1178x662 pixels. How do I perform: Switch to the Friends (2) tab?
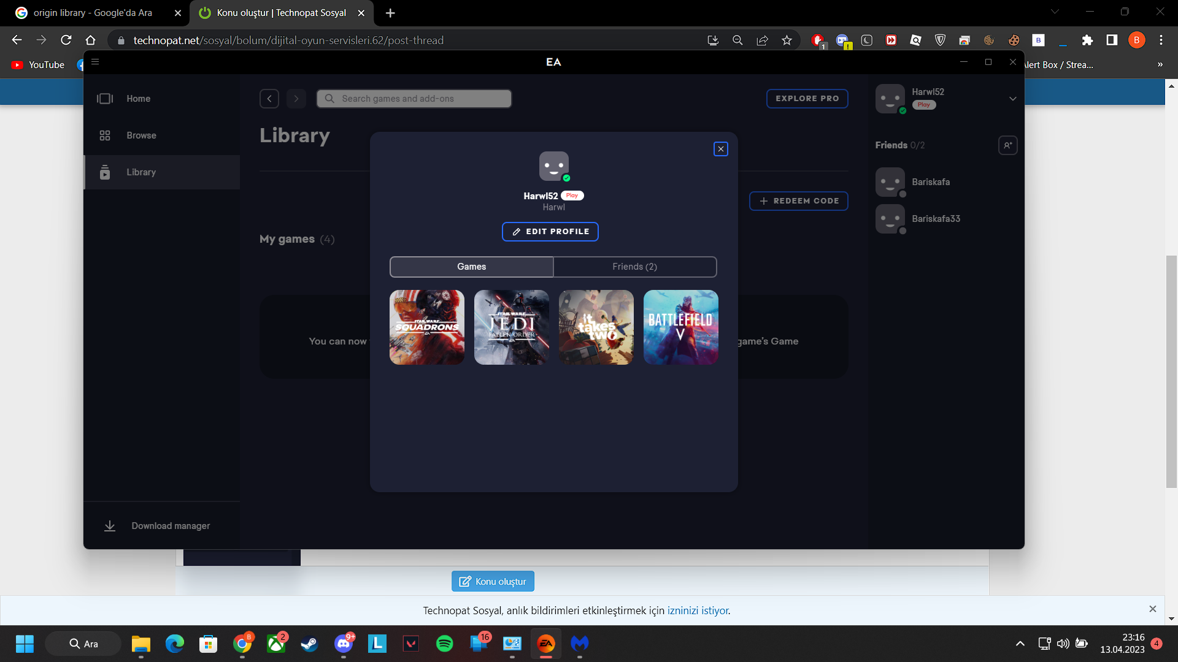click(634, 267)
